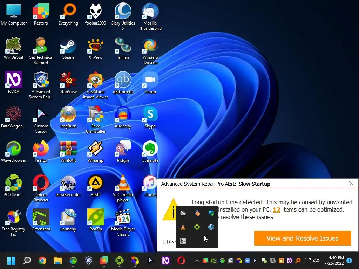The height and width of the screenshot is (269, 359).
Task: Open the notification center badge
Action: (x=349, y=261)
